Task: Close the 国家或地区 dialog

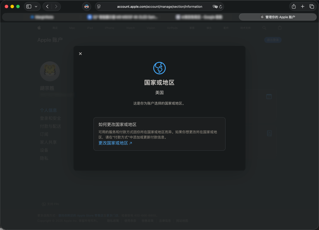Action: coord(80,53)
